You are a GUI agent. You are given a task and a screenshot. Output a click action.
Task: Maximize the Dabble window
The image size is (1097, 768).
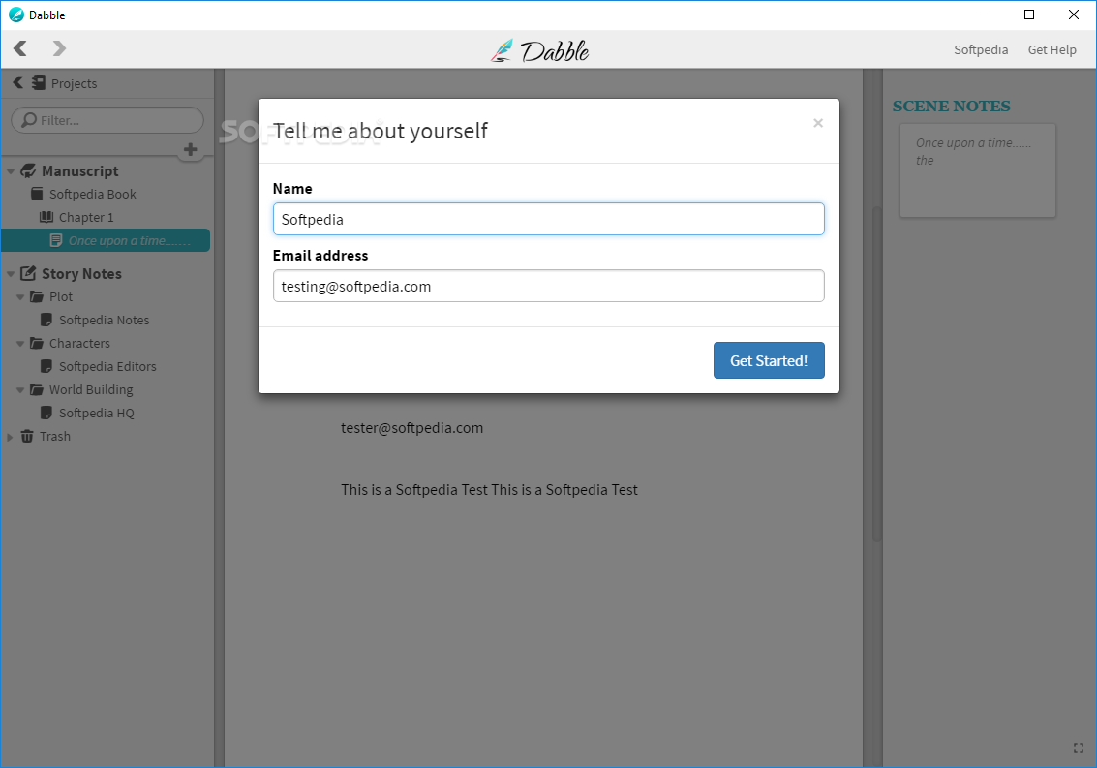[1029, 15]
